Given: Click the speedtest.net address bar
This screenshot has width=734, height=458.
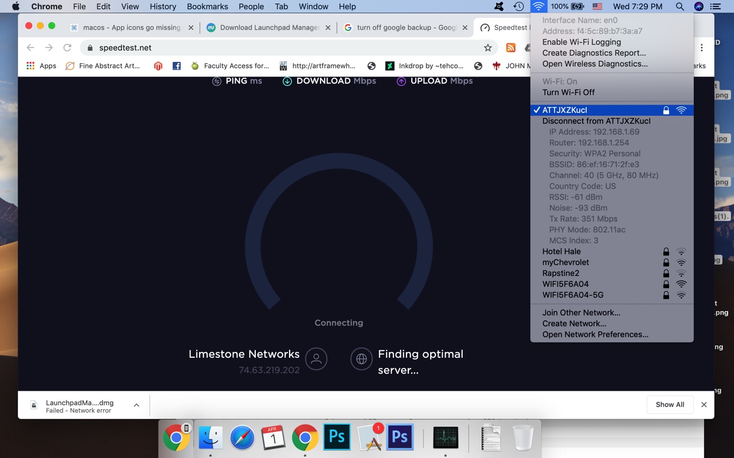Looking at the screenshot, I should click(288, 48).
